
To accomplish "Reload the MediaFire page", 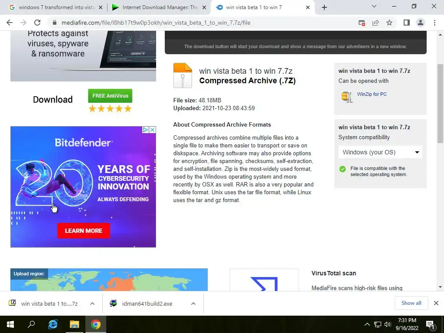I will (37, 23).
